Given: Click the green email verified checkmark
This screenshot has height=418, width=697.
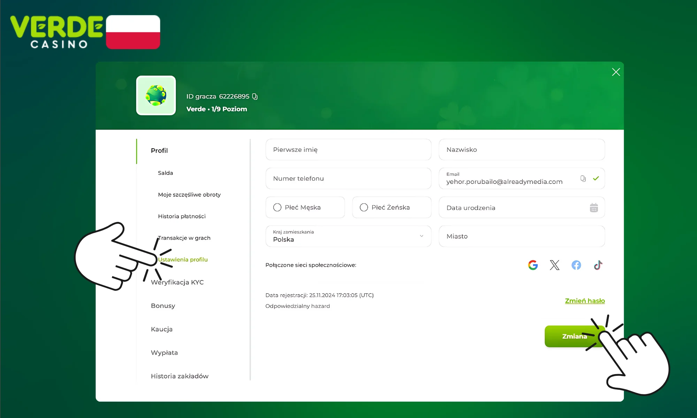Looking at the screenshot, I should [596, 178].
